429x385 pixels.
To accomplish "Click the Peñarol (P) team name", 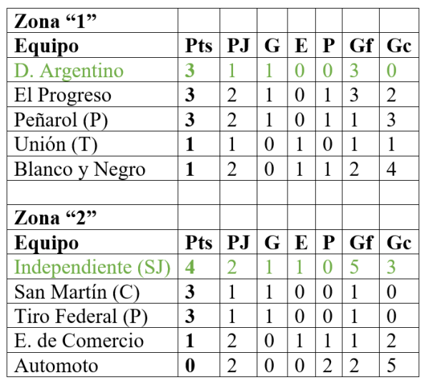I will [x=61, y=119].
